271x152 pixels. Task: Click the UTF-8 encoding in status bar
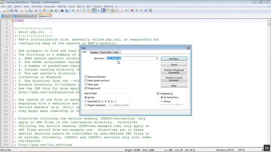[x=241, y=150]
